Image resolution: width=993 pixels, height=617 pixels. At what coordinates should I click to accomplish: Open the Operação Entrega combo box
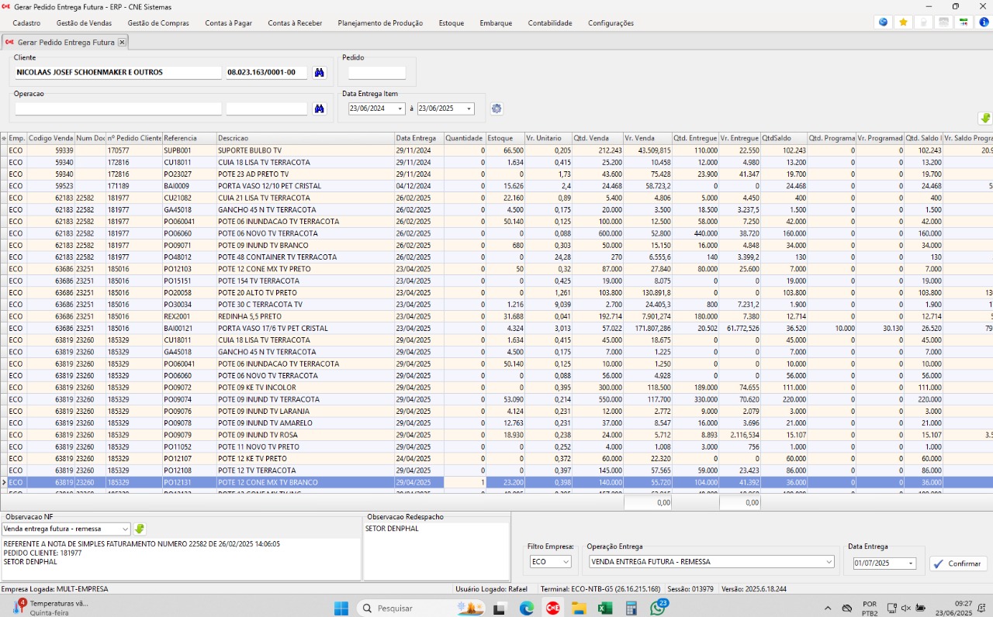[x=829, y=562]
